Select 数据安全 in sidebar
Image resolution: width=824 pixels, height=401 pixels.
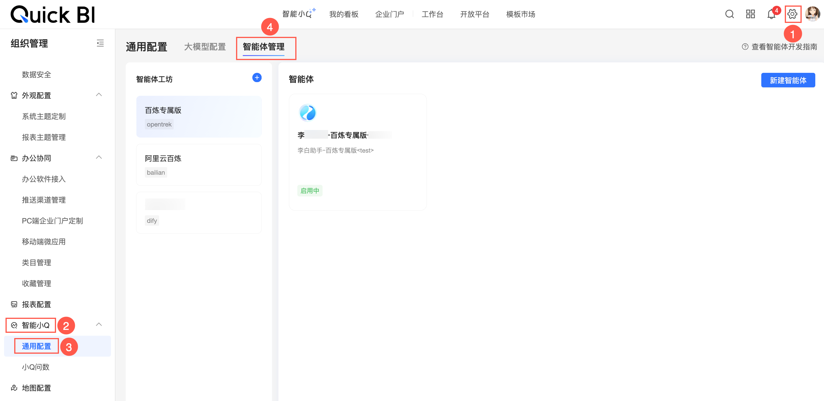point(37,75)
